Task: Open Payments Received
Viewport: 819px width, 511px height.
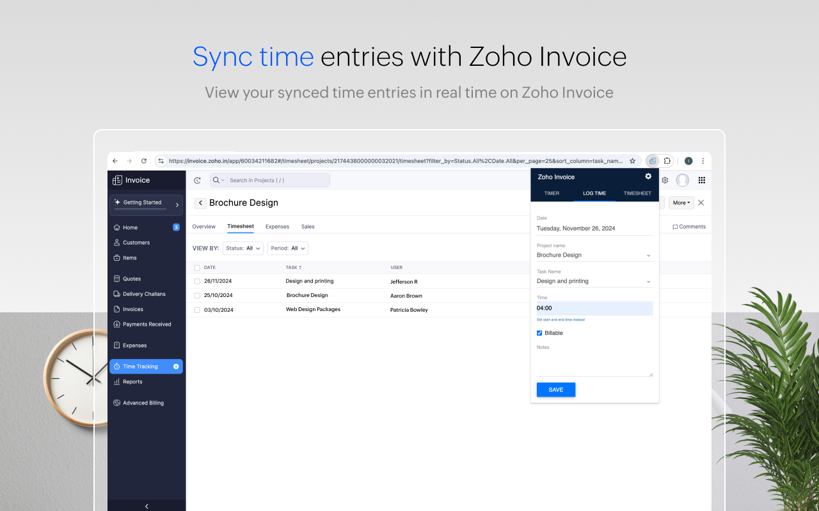Action: [x=147, y=324]
